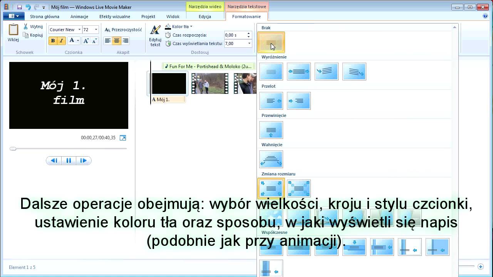Paste using the Wklej clipboard icon

tap(13, 30)
